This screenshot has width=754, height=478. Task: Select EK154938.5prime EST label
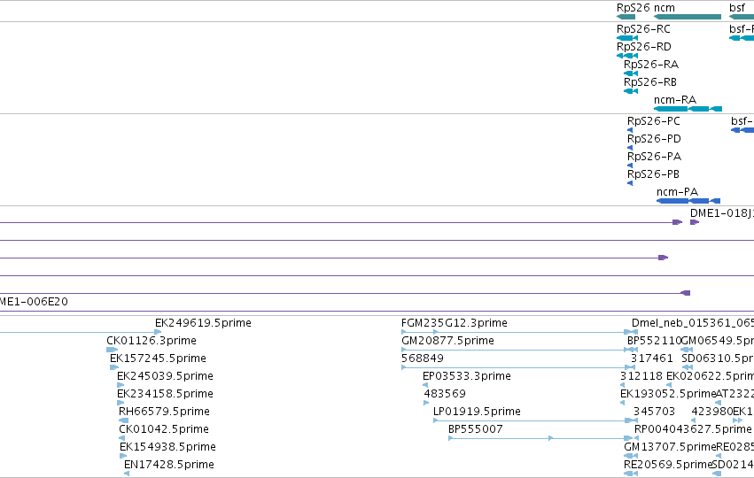[x=167, y=447]
